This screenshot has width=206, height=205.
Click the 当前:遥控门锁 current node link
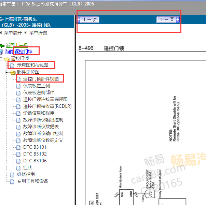pos(18,52)
